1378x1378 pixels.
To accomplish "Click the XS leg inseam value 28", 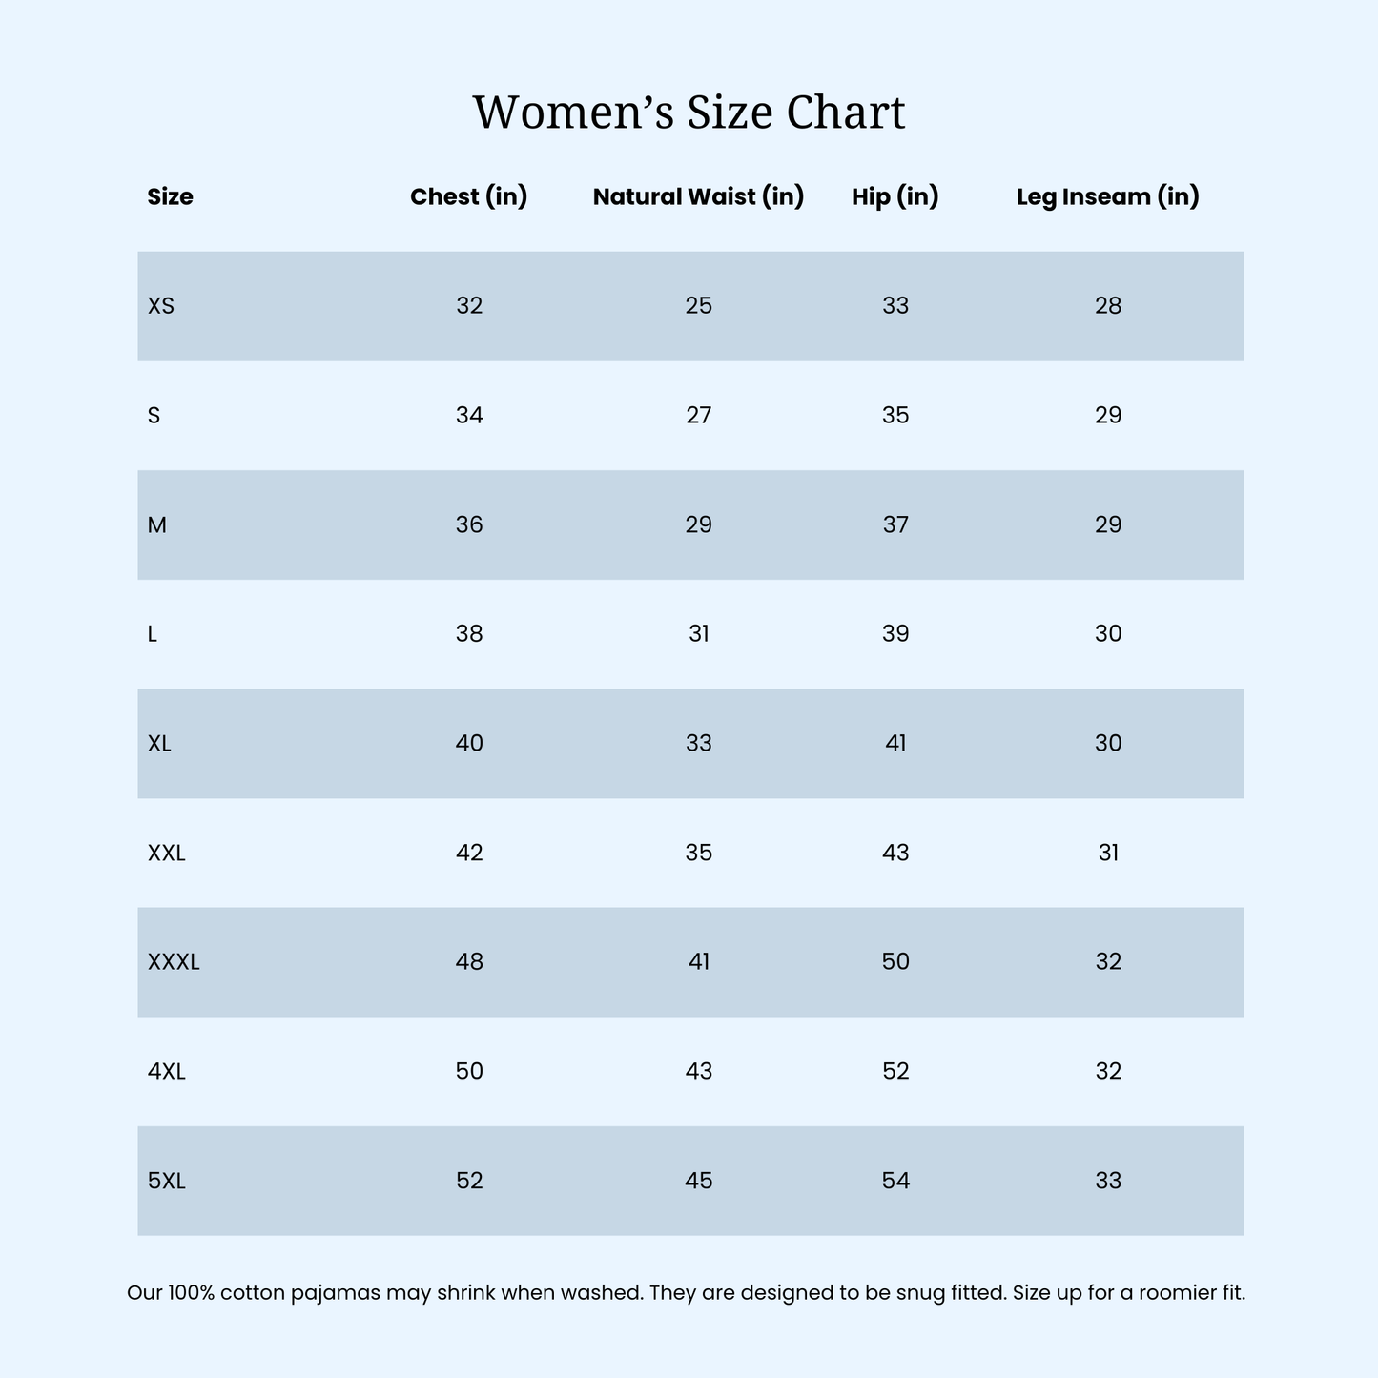I will pos(1108,306).
